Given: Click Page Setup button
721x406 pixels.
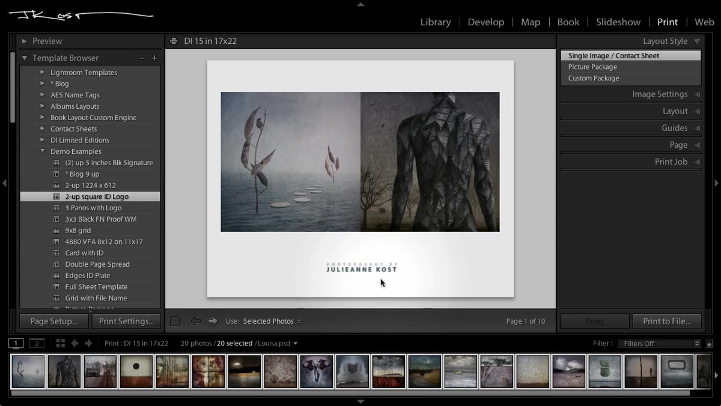Looking at the screenshot, I should click(x=54, y=321).
